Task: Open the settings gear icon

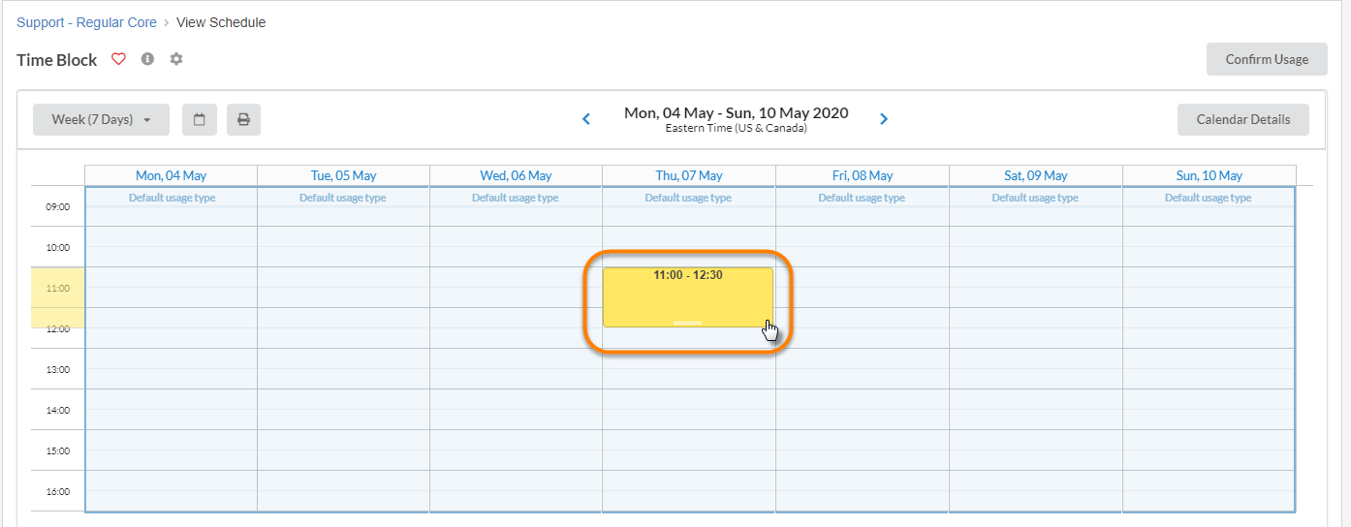Action: (175, 59)
